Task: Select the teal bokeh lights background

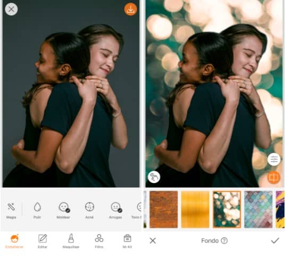Action: [227, 210]
